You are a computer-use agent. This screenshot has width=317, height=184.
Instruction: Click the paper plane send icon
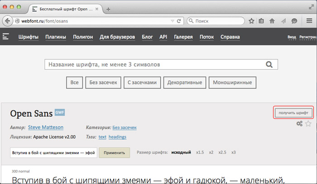click(283, 21)
